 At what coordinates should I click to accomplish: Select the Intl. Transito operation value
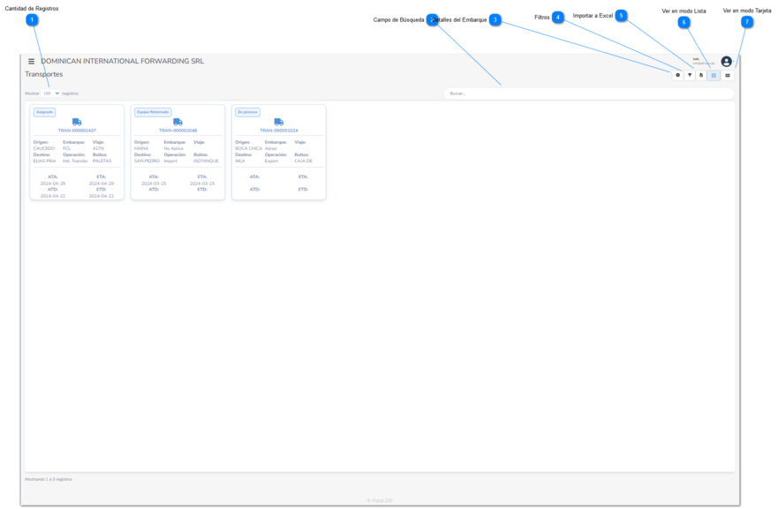point(75,161)
